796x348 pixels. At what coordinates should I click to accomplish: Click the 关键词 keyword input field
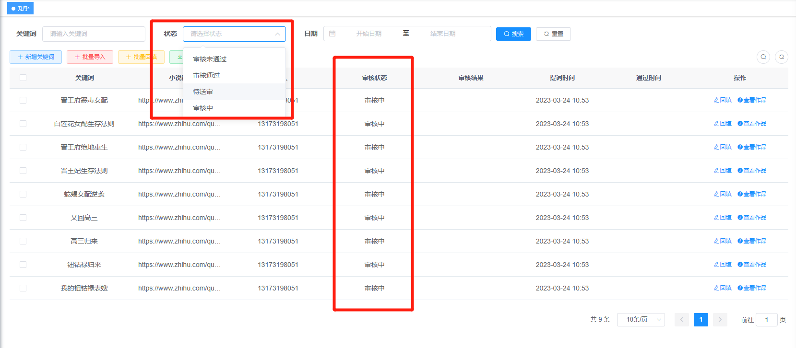click(x=94, y=34)
